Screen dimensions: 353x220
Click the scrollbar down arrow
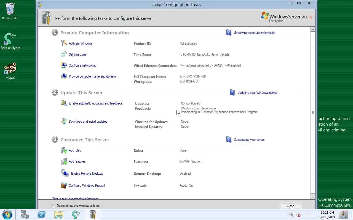[x=313, y=197]
